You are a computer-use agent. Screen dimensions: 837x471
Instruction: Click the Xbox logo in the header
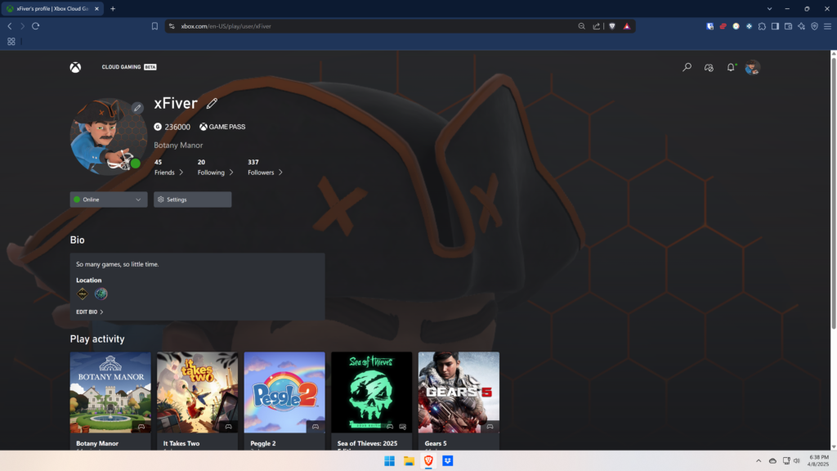pos(75,67)
